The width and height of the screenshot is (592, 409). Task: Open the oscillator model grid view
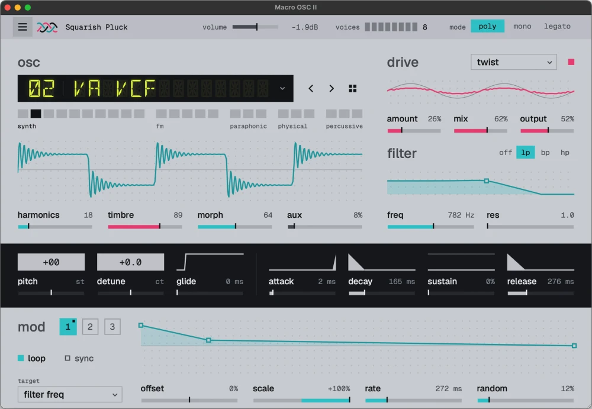point(353,88)
